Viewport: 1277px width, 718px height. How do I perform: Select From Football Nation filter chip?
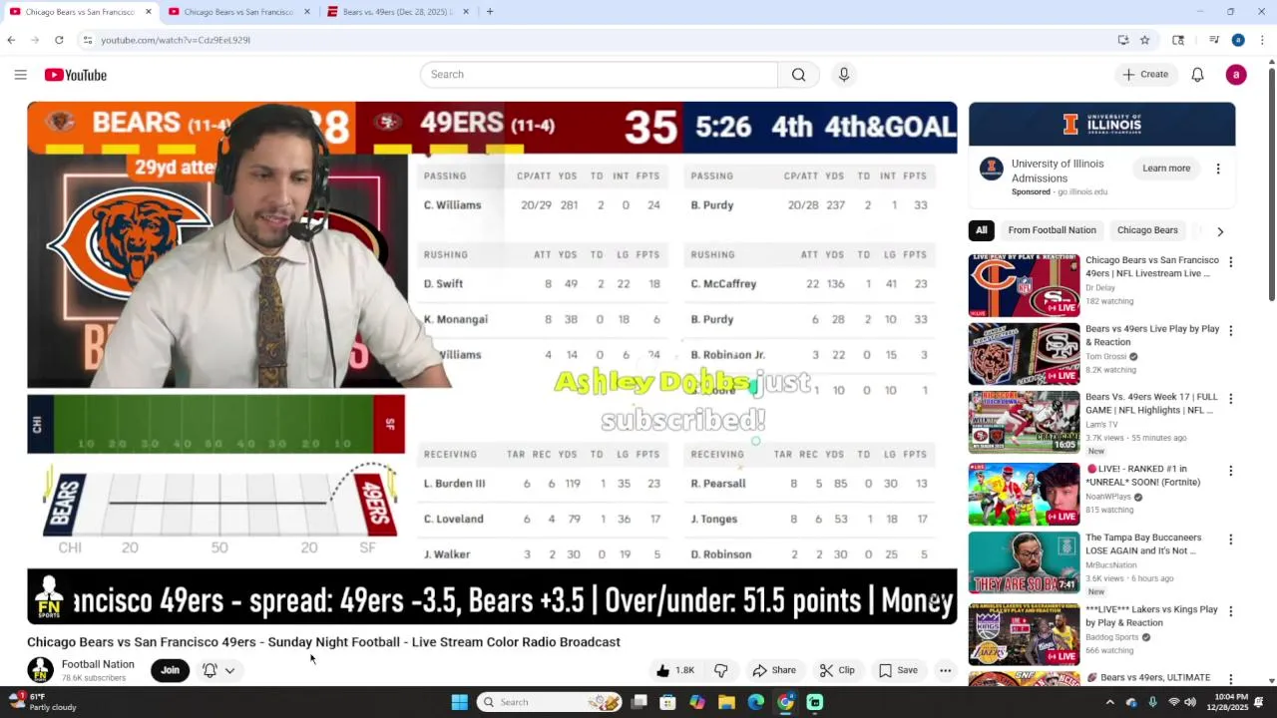pyautogui.click(x=1052, y=230)
